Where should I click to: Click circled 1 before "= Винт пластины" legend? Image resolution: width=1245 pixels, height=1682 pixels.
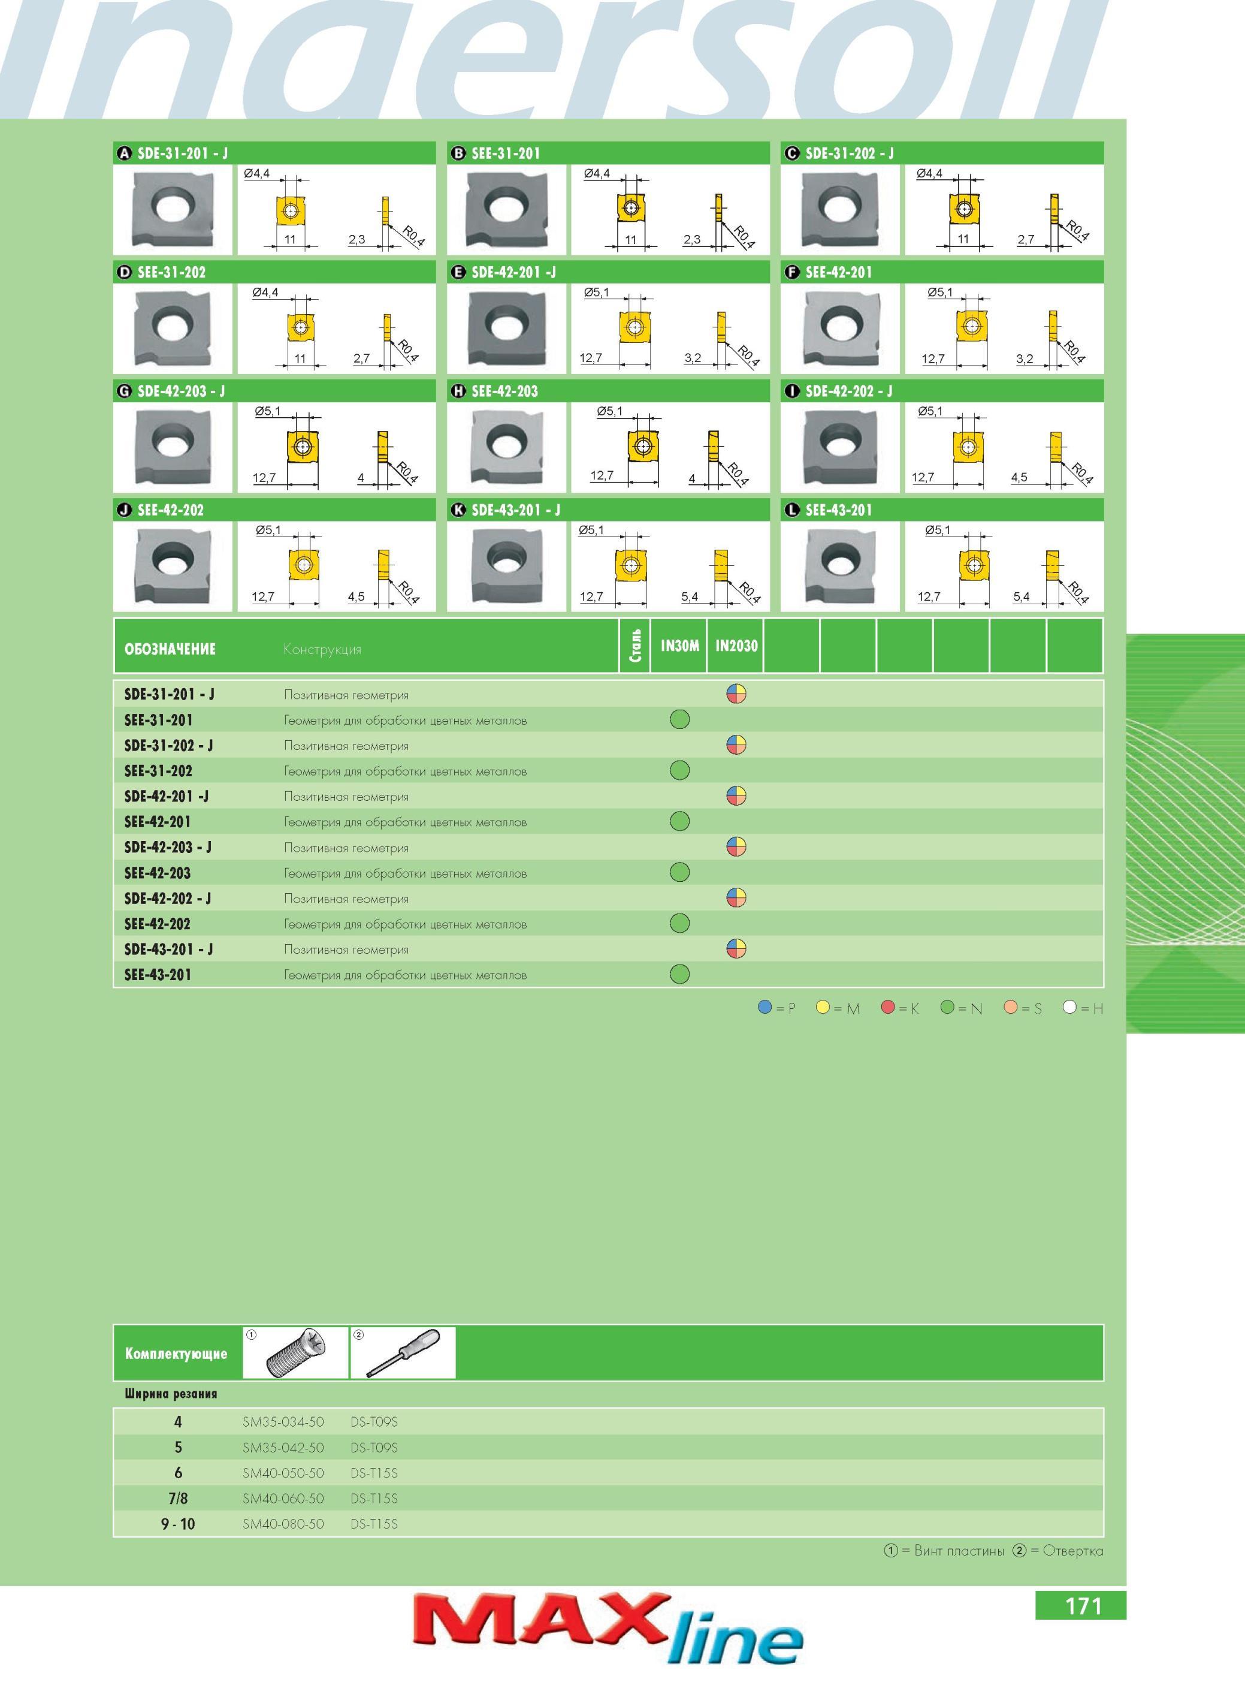coord(891,1551)
